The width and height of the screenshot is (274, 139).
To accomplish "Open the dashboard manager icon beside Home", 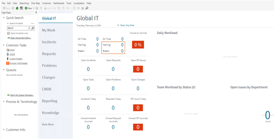I will click(x=21, y=8).
